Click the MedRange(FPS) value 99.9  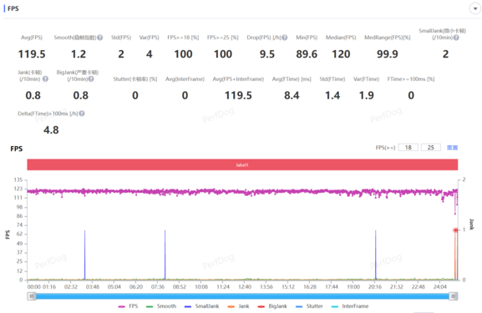pos(388,54)
